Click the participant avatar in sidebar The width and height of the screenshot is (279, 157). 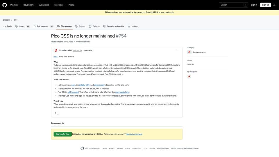[189, 76]
